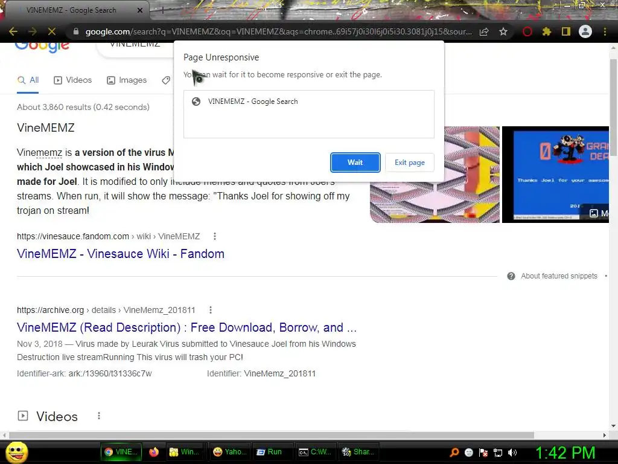Screen dimensions: 618x464
Task: Switch to Videos search tab
Action: [x=73, y=80]
